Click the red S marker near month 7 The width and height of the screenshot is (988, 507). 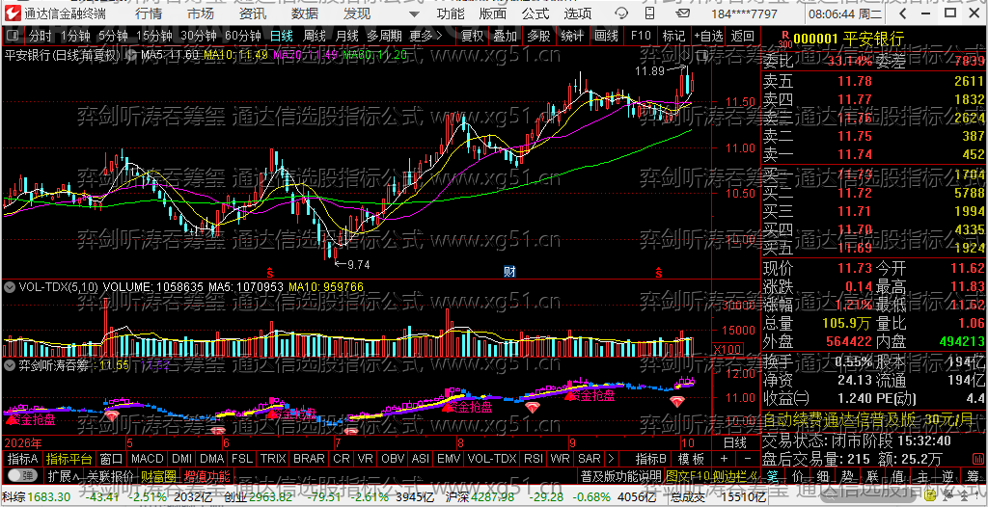(270, 273)
